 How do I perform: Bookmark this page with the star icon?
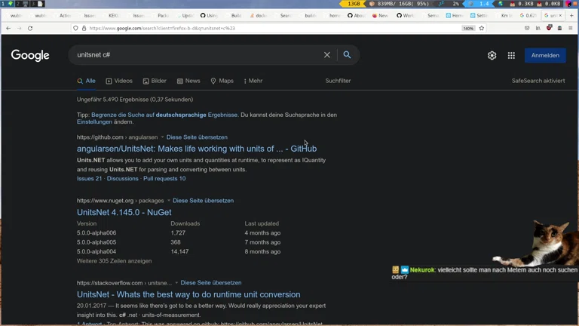482,28
